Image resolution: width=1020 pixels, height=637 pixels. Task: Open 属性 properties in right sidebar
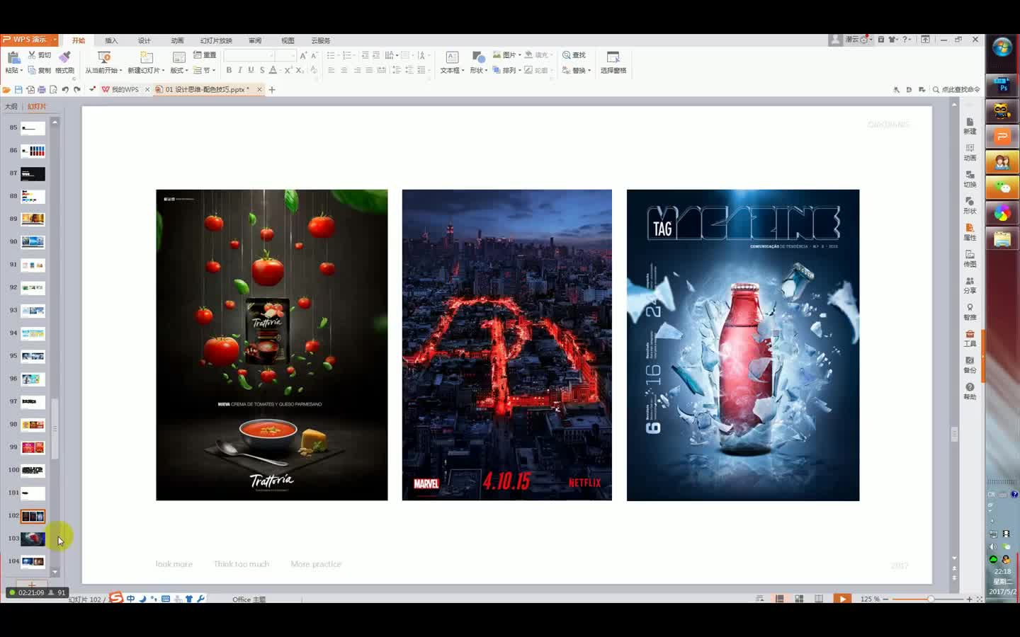[970, 232]
